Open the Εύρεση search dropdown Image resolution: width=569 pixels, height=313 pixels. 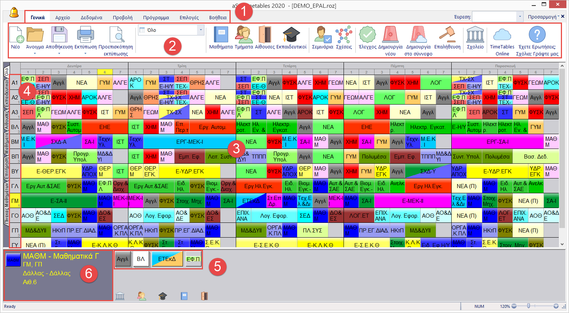(520, 17)
